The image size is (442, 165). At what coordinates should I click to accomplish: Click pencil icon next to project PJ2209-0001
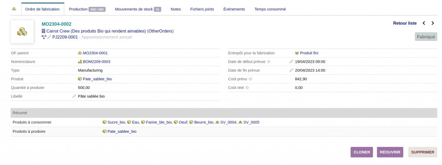[x=49, y=37]
